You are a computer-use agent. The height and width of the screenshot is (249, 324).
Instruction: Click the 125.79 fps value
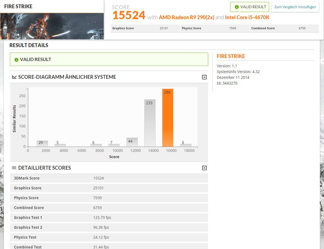[102, 218]
